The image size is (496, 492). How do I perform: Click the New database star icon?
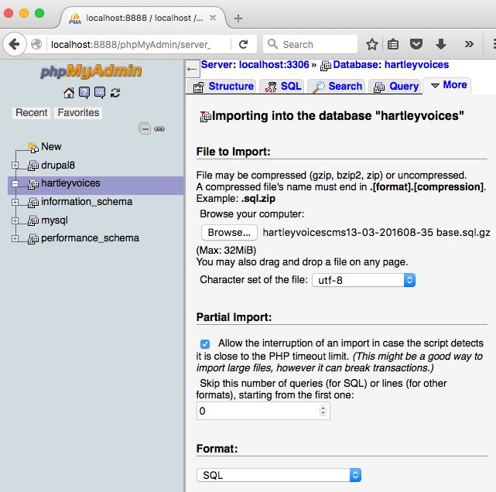[x=33, y=147]
